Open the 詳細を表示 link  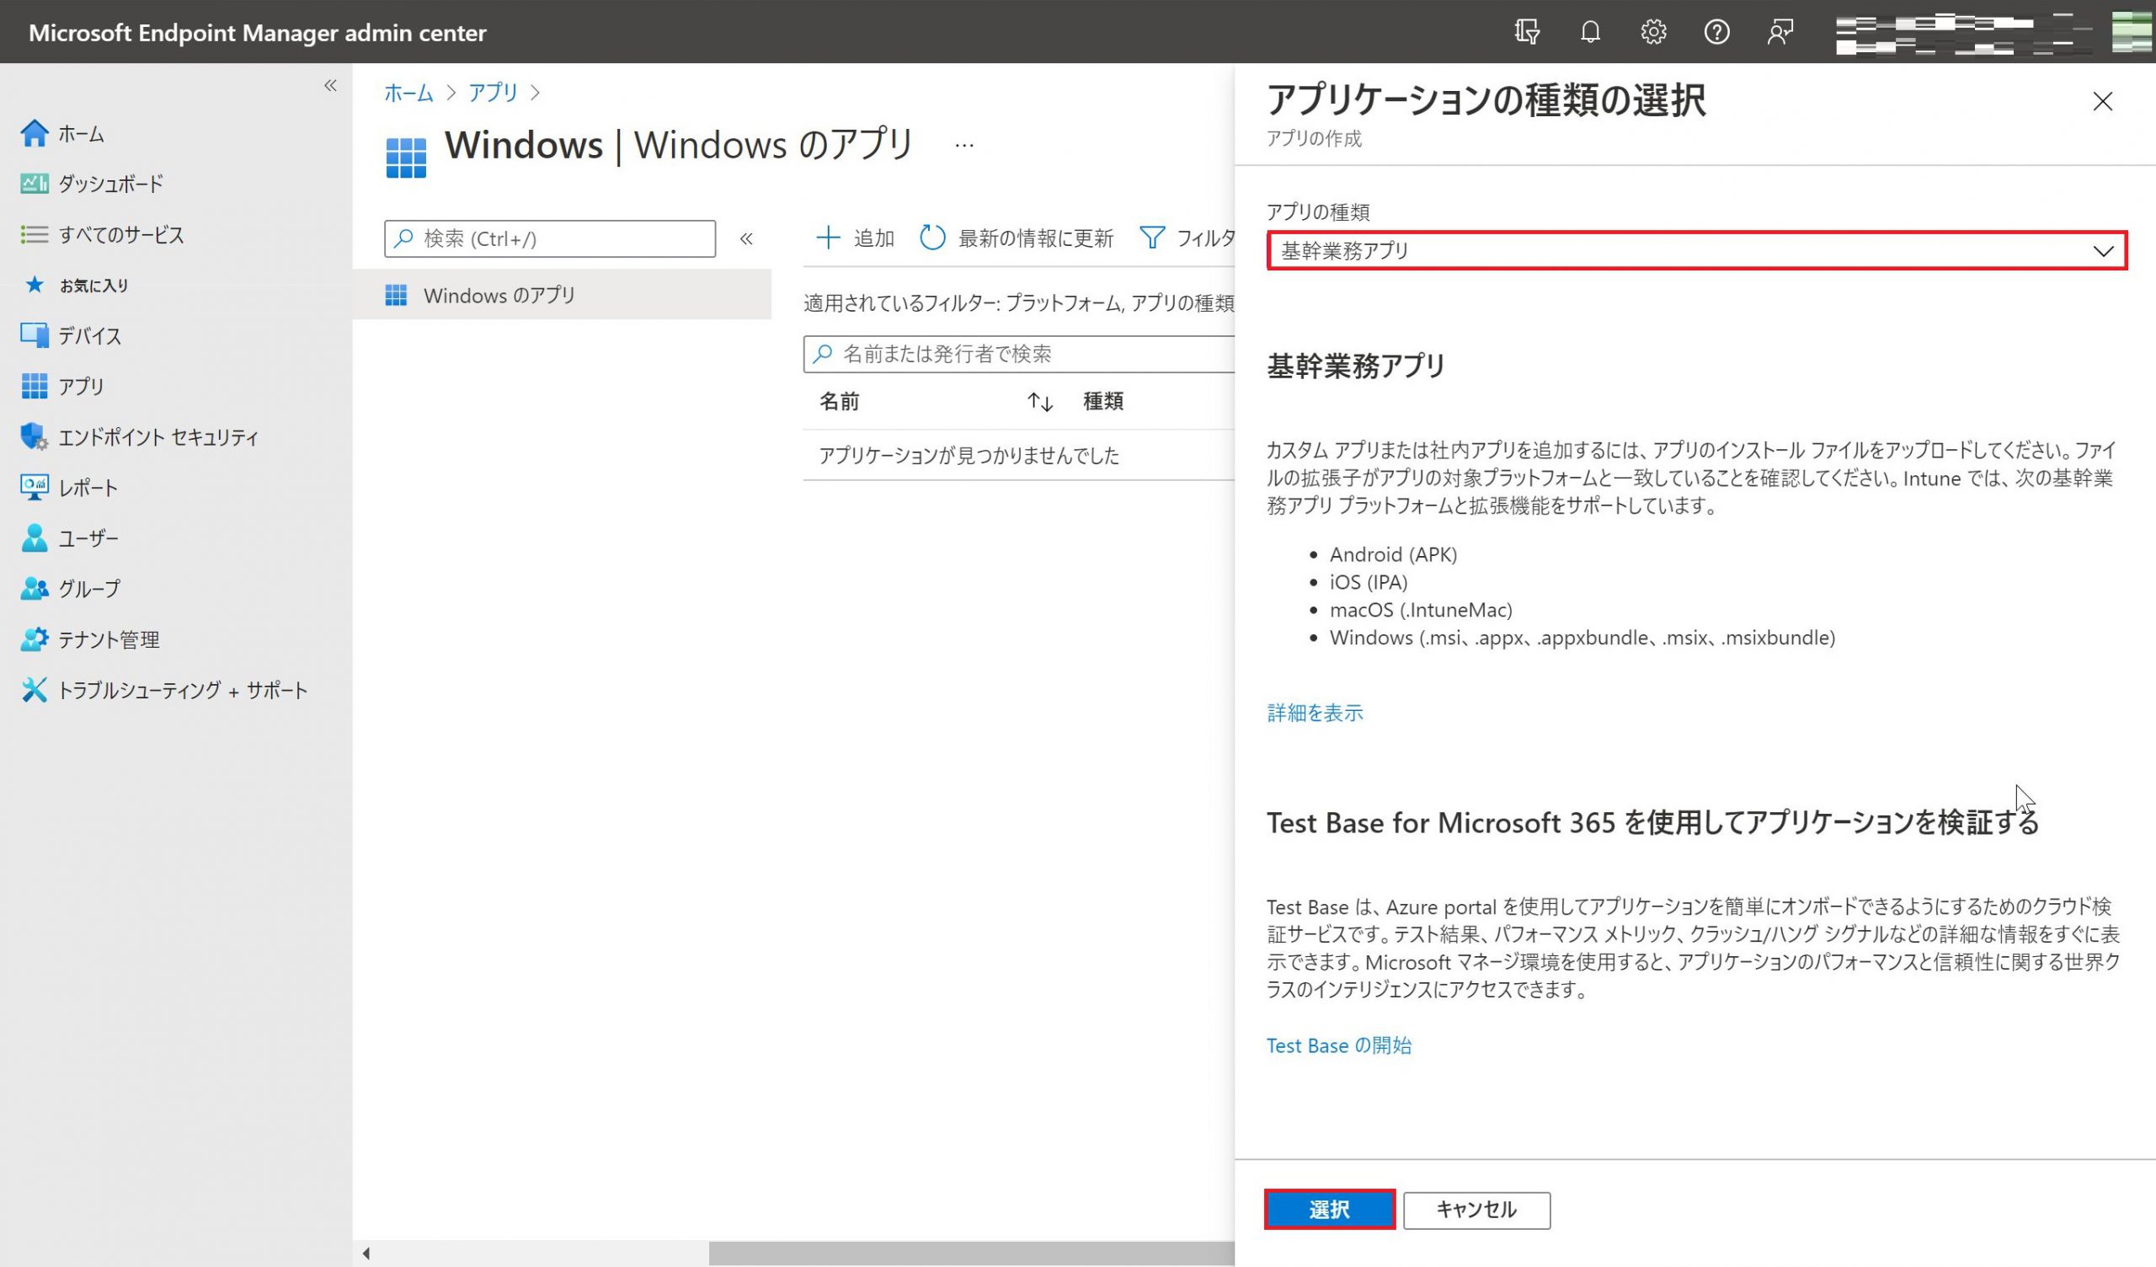[x=1314, y=712]
